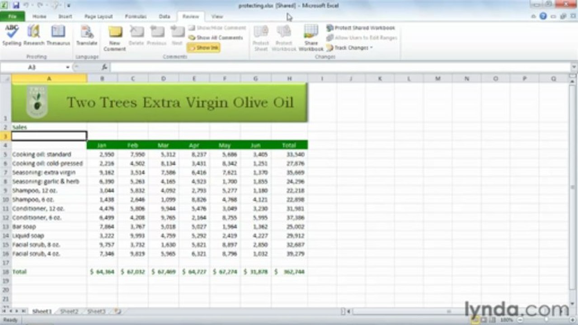Click the Two Trees banner image

[160, 102]
